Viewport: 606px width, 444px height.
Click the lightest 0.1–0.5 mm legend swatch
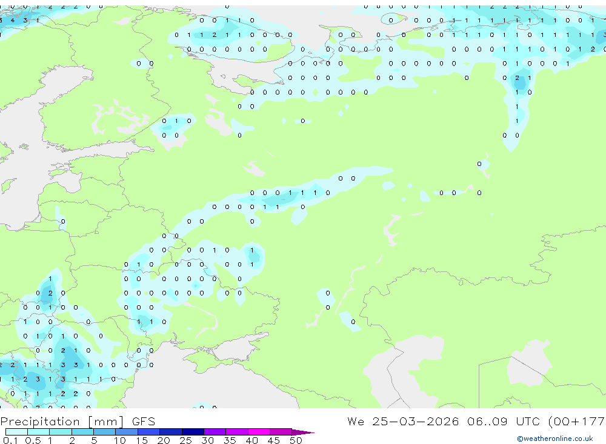[16, 432]
